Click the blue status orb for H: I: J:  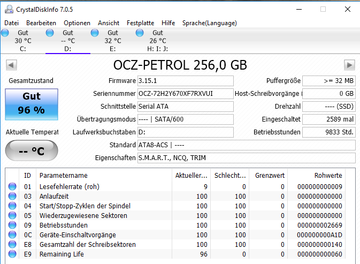(x=140, y=33)
